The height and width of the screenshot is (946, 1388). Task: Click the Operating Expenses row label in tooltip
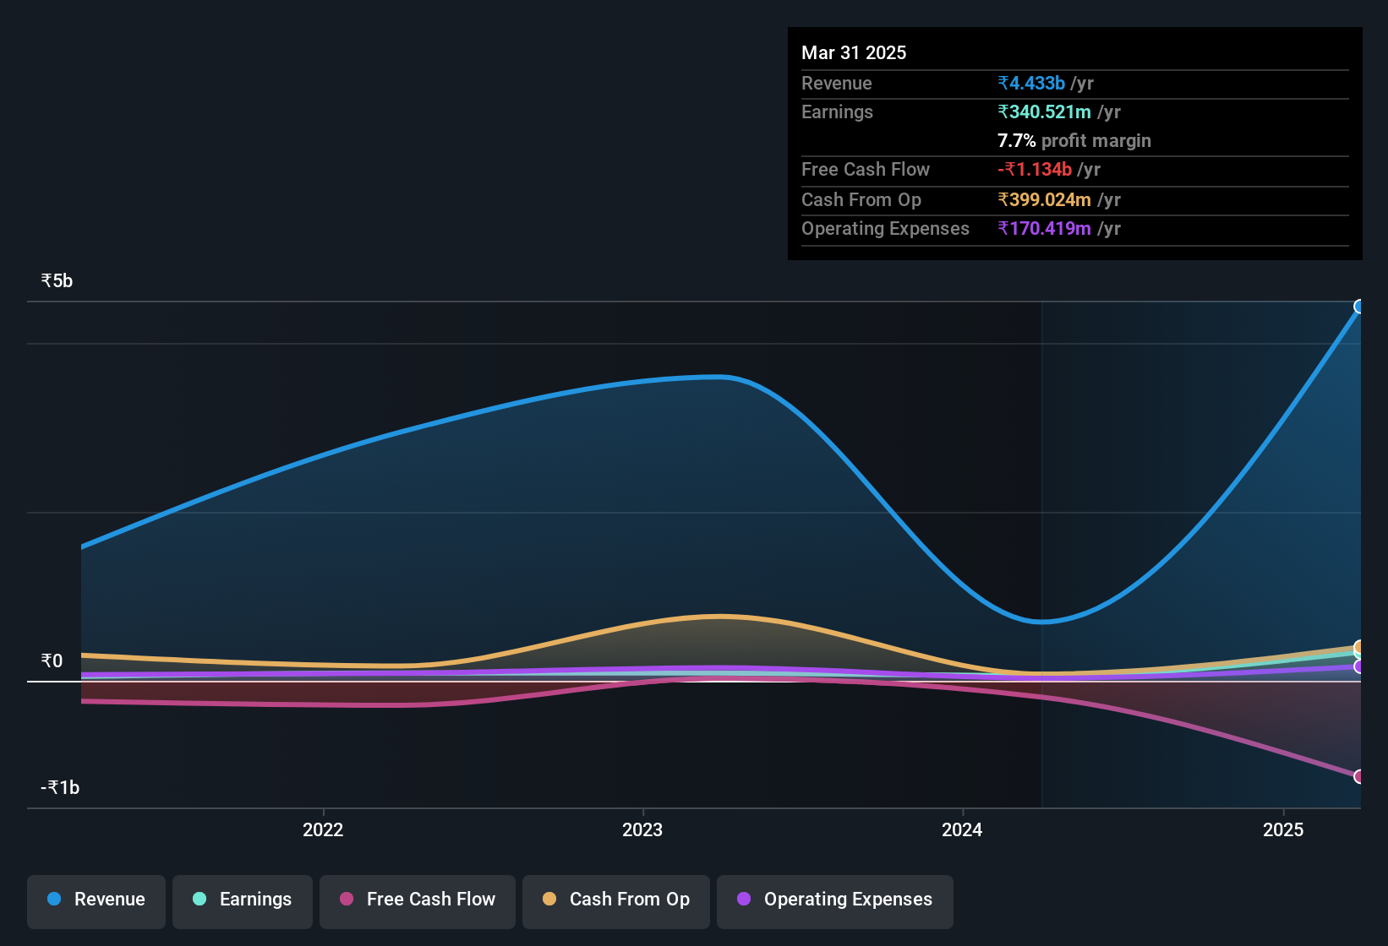tap(885, 228)
